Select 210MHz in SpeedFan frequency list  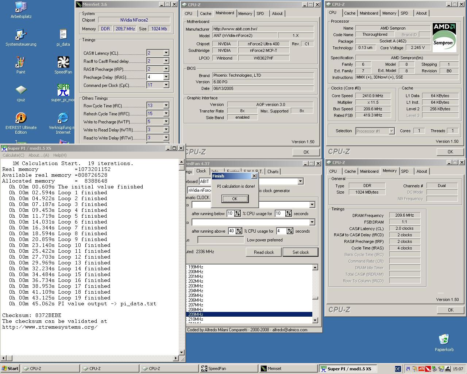coord(250,319)
